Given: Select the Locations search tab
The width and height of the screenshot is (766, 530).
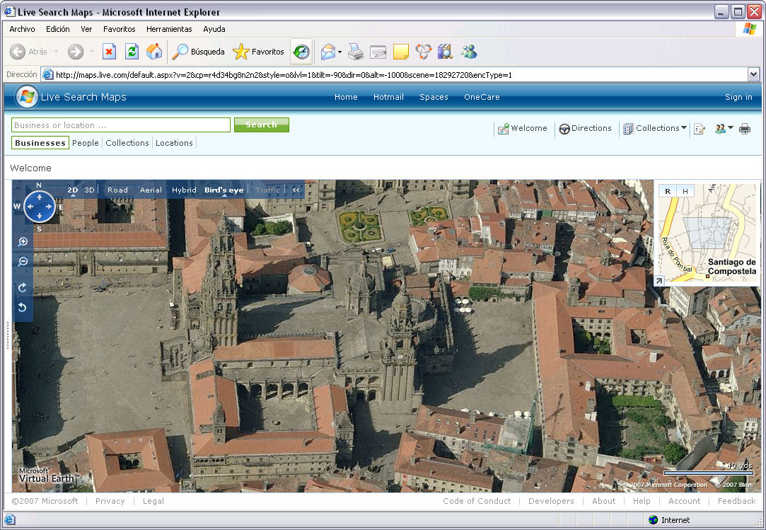Looking at the screenshot, I should 174,143.
